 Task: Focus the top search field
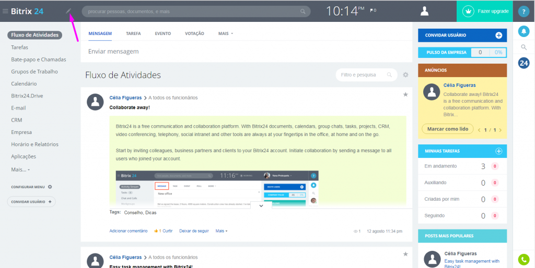coord(196,11)
